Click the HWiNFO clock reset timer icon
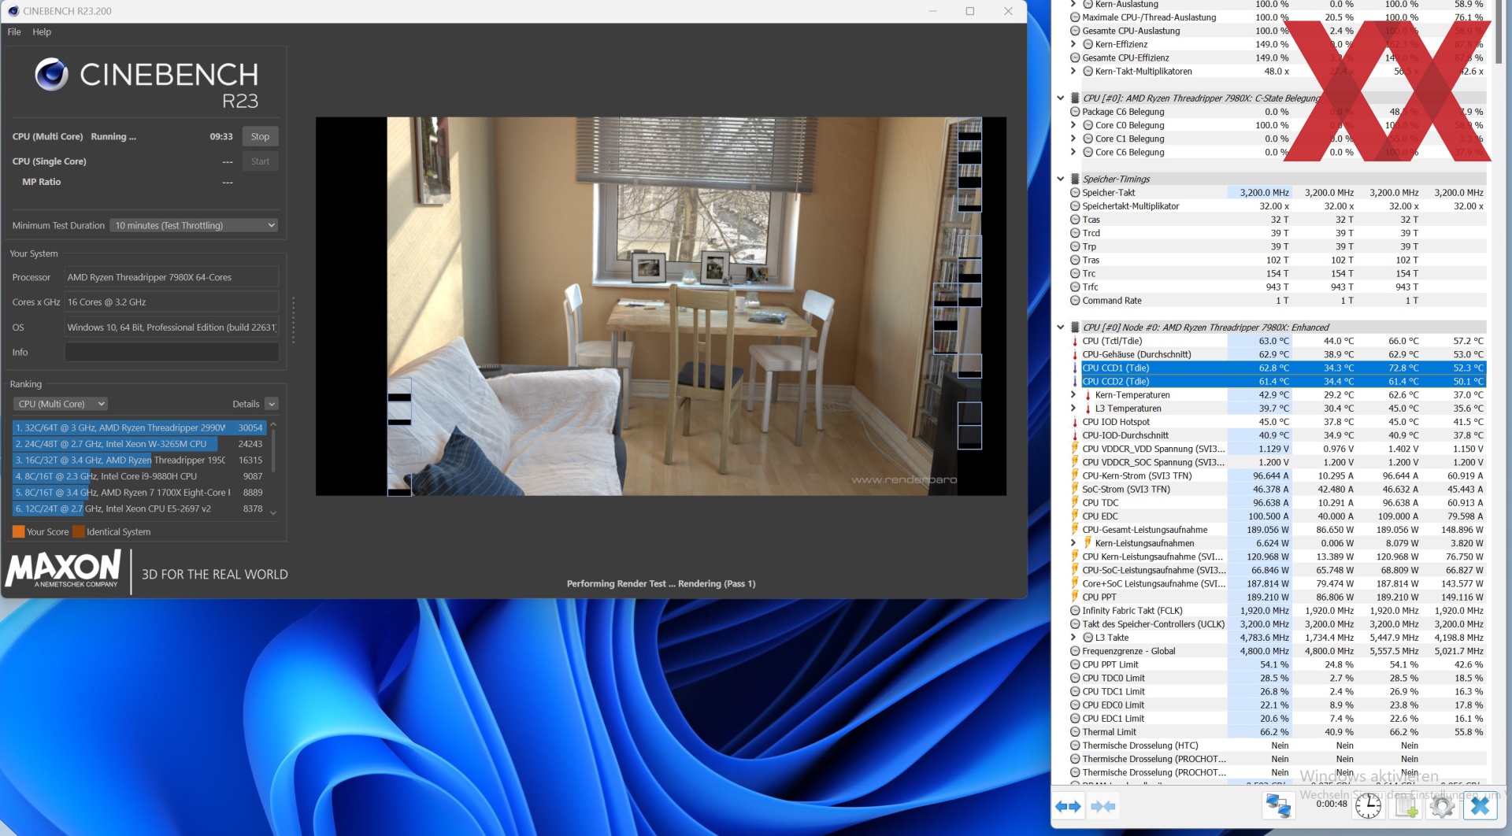The image size is (1512, 836). click(1368, 806)
